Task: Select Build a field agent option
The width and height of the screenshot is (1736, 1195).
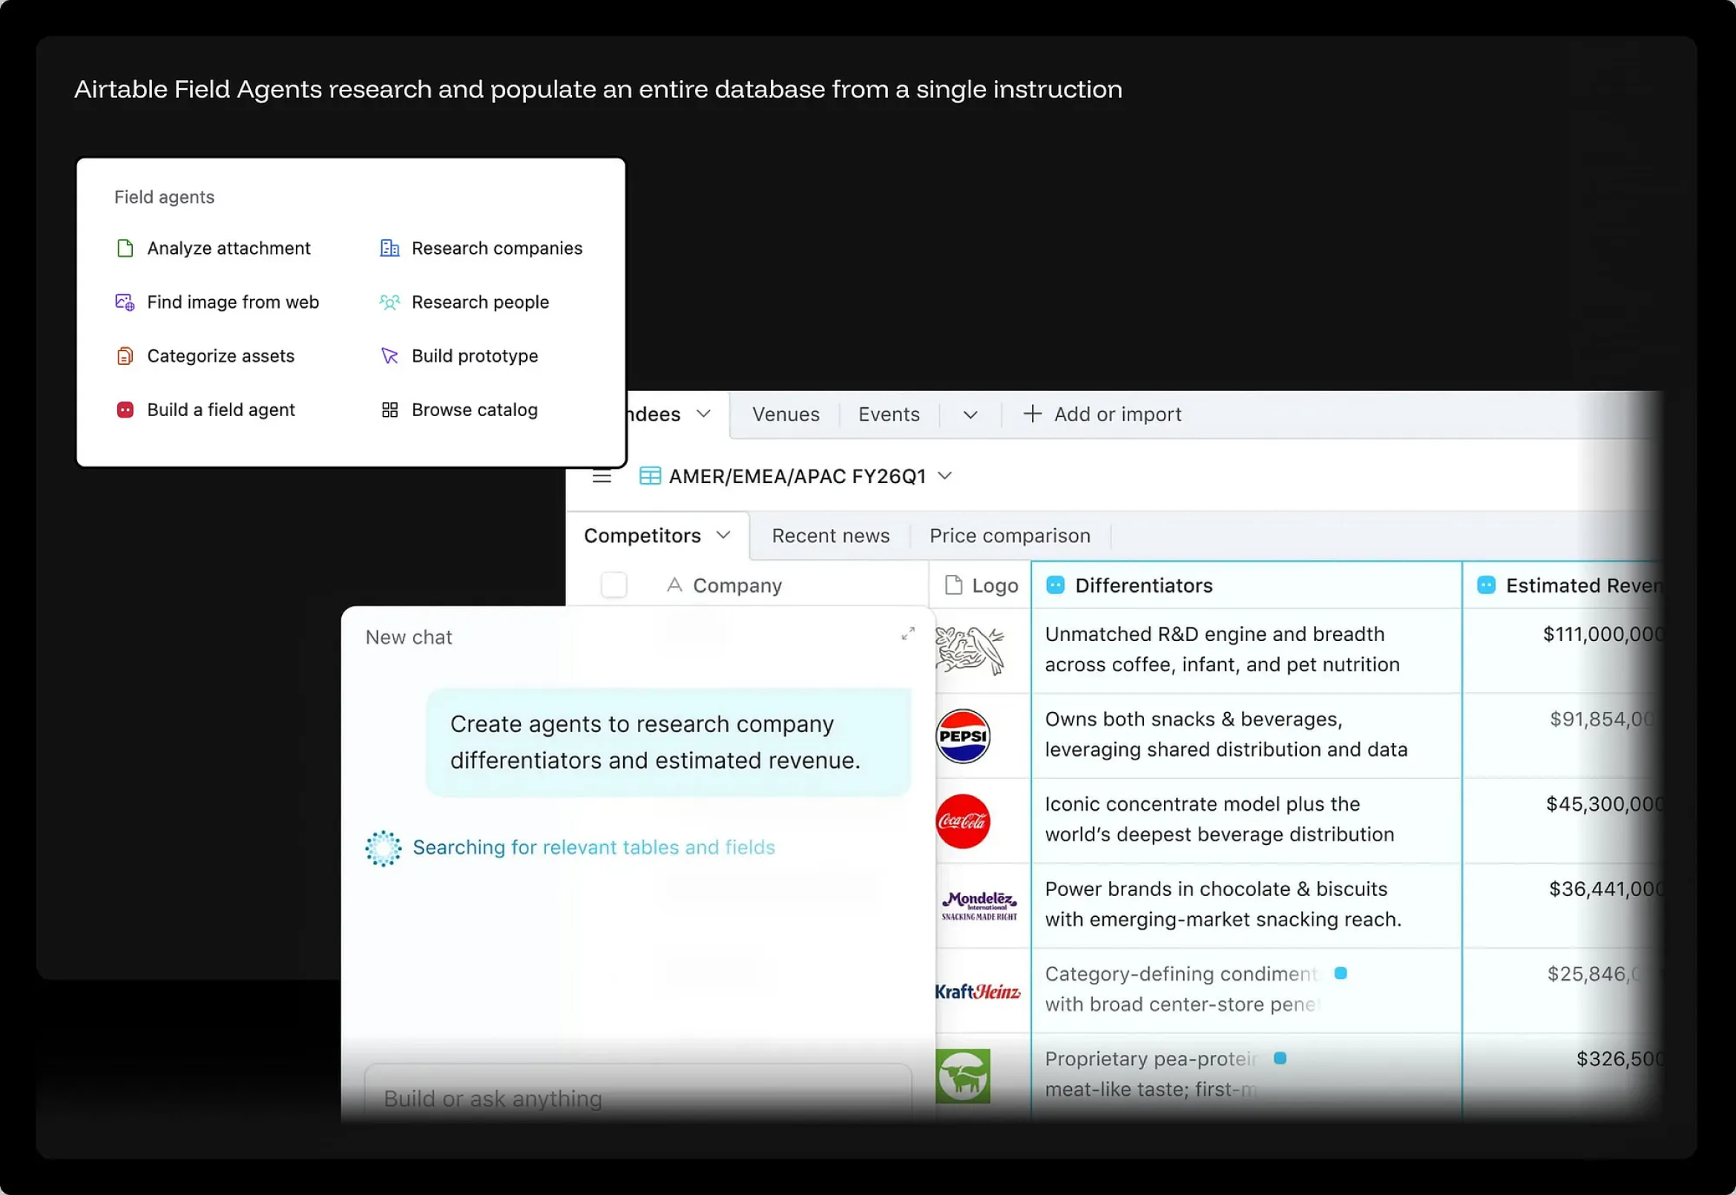Action: [x=206, y=409]
